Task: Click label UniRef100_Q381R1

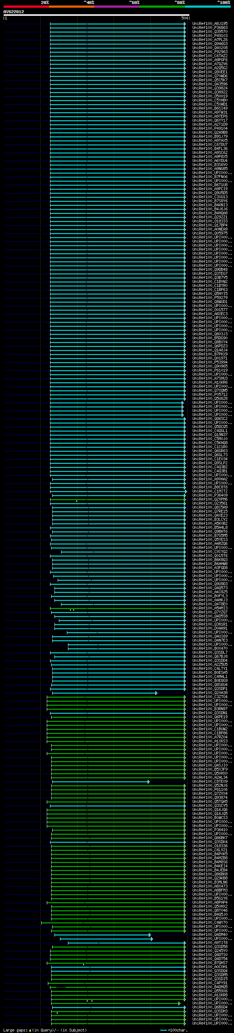Action: 210,624
